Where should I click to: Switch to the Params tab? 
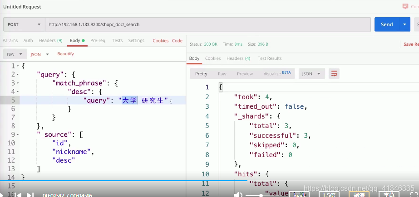pyautogui.click(x=10, y=40)
